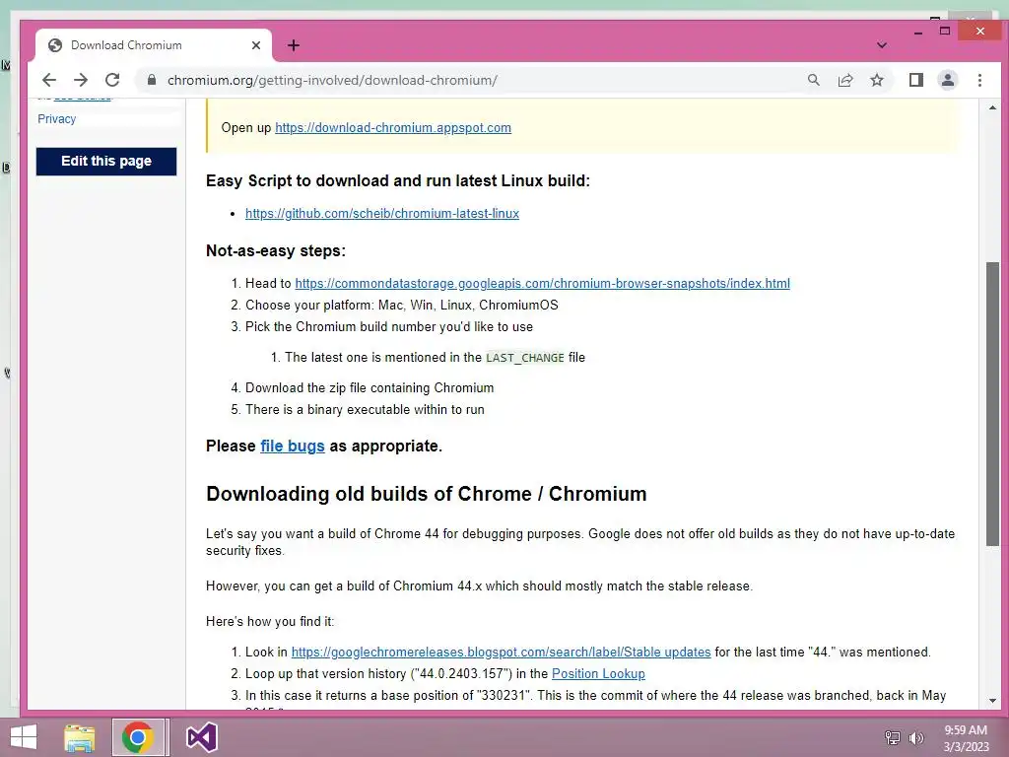Open the search/zoom magnifier icon in address bar

[x=814, y=80]
